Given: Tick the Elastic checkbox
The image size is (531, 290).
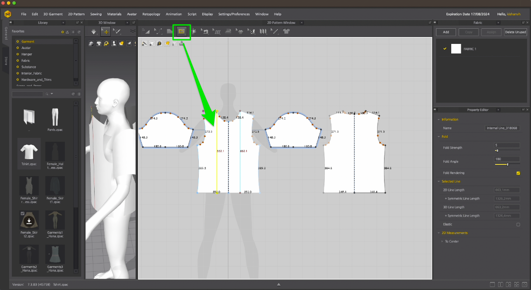Looking at the screenshot, I should [x=518, y=224].
